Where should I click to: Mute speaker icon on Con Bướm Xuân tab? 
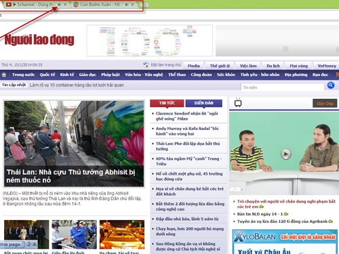(127, 4)
